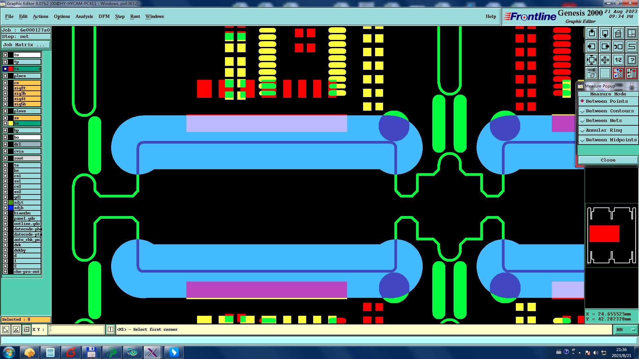Open the DFM menu
639x359 pixels.
tap(104, 16)
